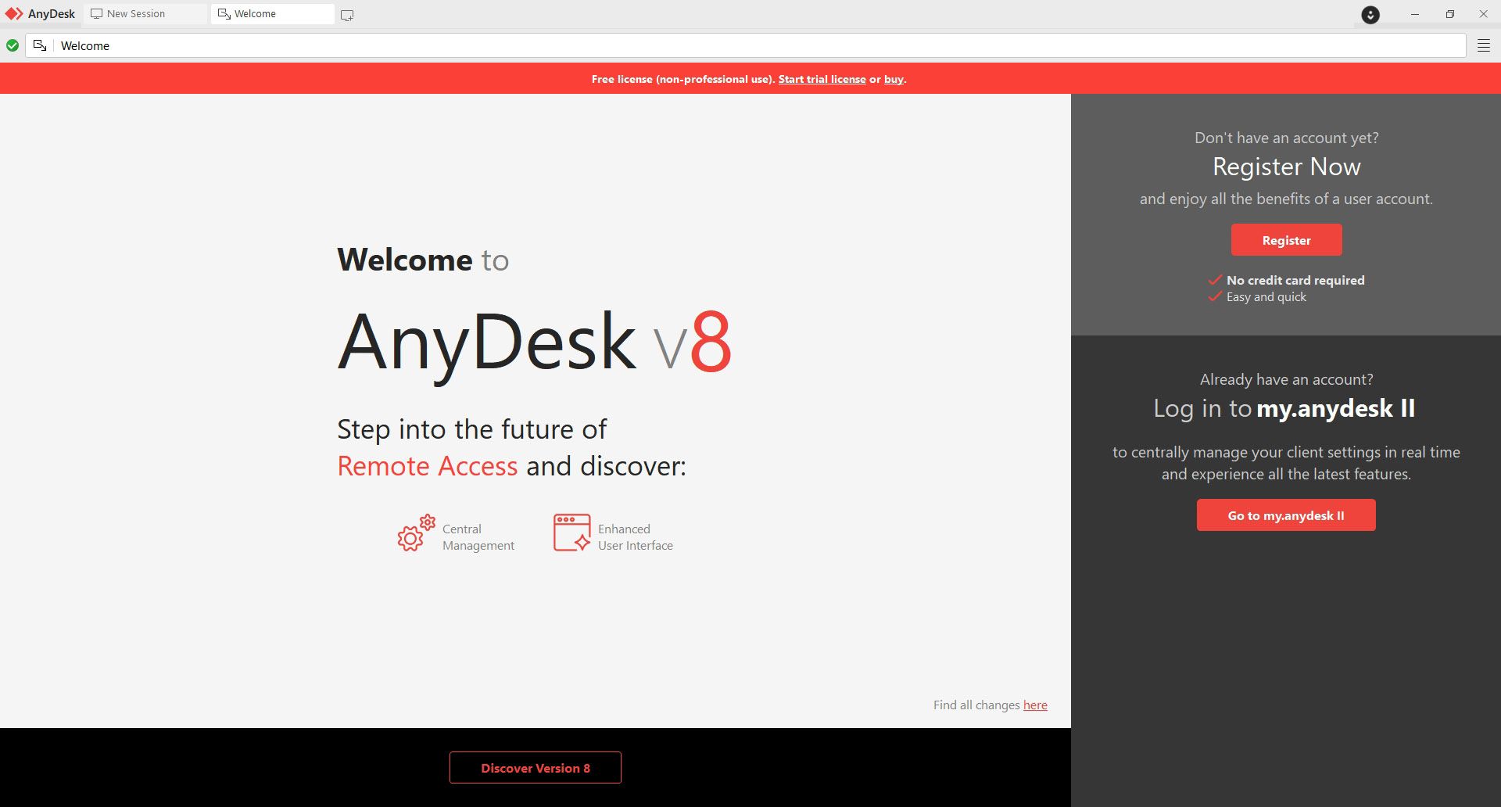The image size is (1501, 807).
Task: Click the AnyDesk logo in title bar
Action: (x=14, y=14)
